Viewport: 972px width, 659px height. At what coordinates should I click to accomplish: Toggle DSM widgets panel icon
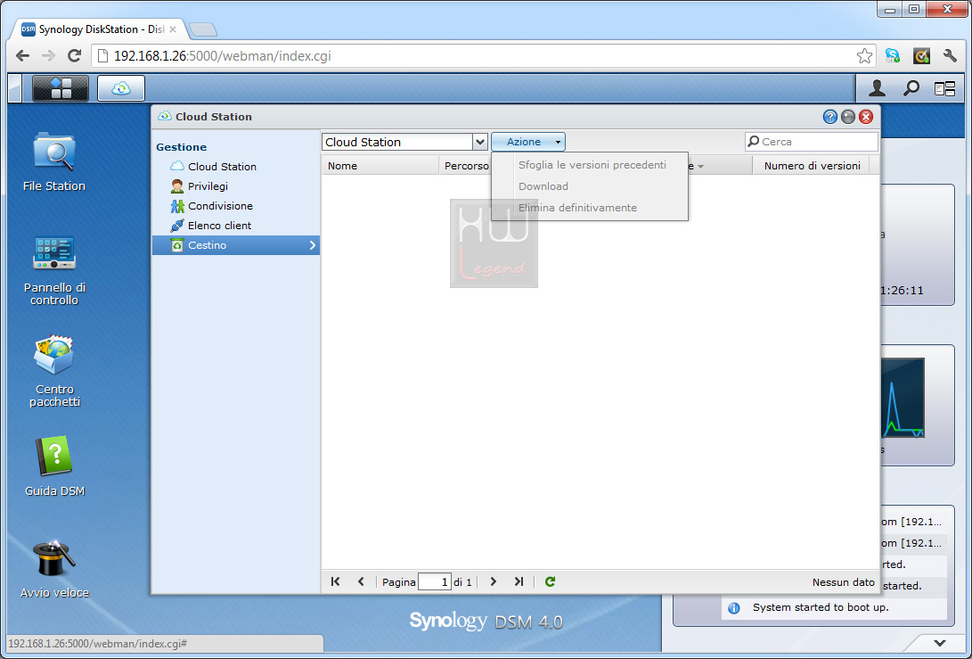944,89
